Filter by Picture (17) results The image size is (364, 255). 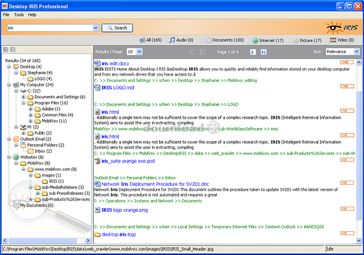(x=307, y=40)
